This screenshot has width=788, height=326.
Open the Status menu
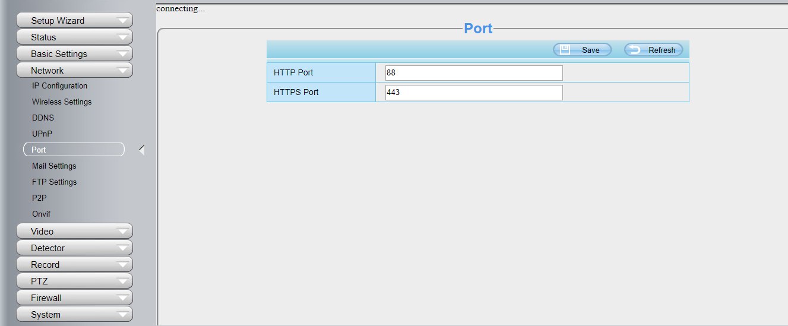[74, 37]
